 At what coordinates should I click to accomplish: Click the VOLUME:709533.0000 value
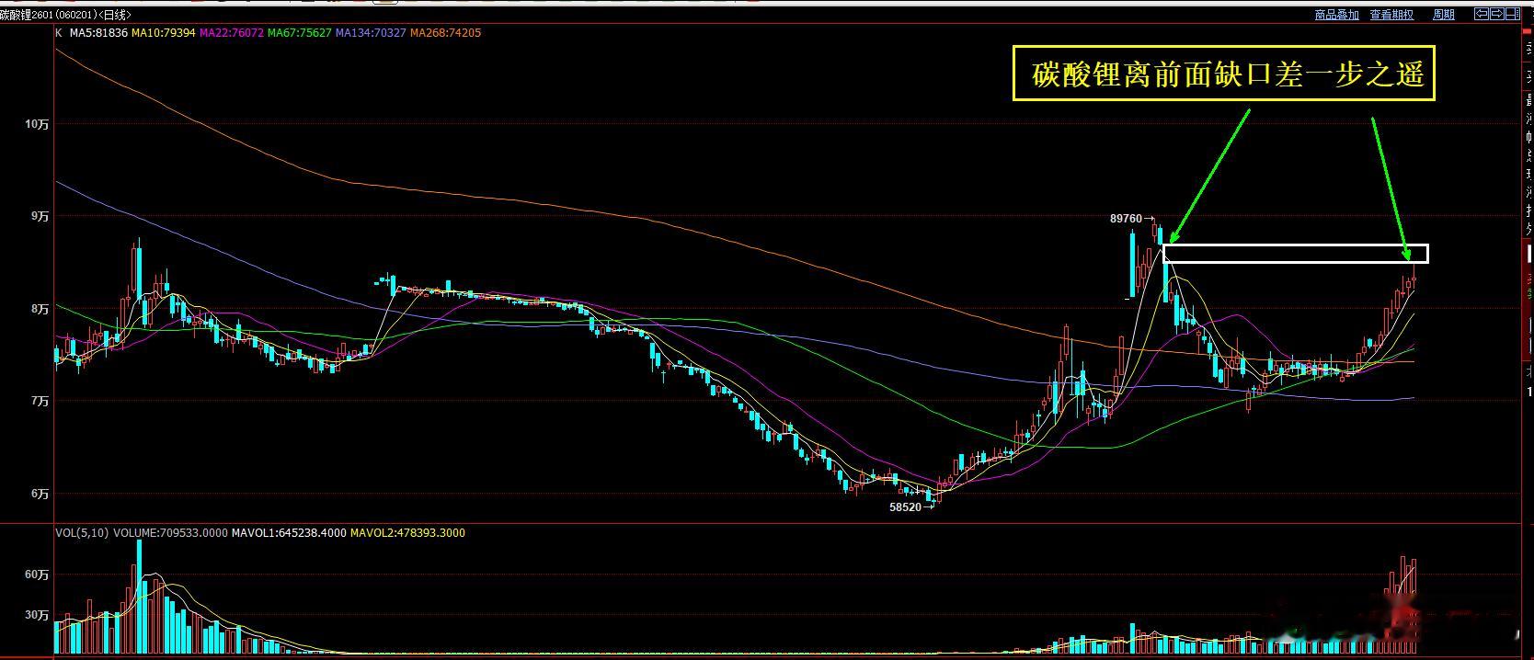pyautogui.click(x=169, y=532)
